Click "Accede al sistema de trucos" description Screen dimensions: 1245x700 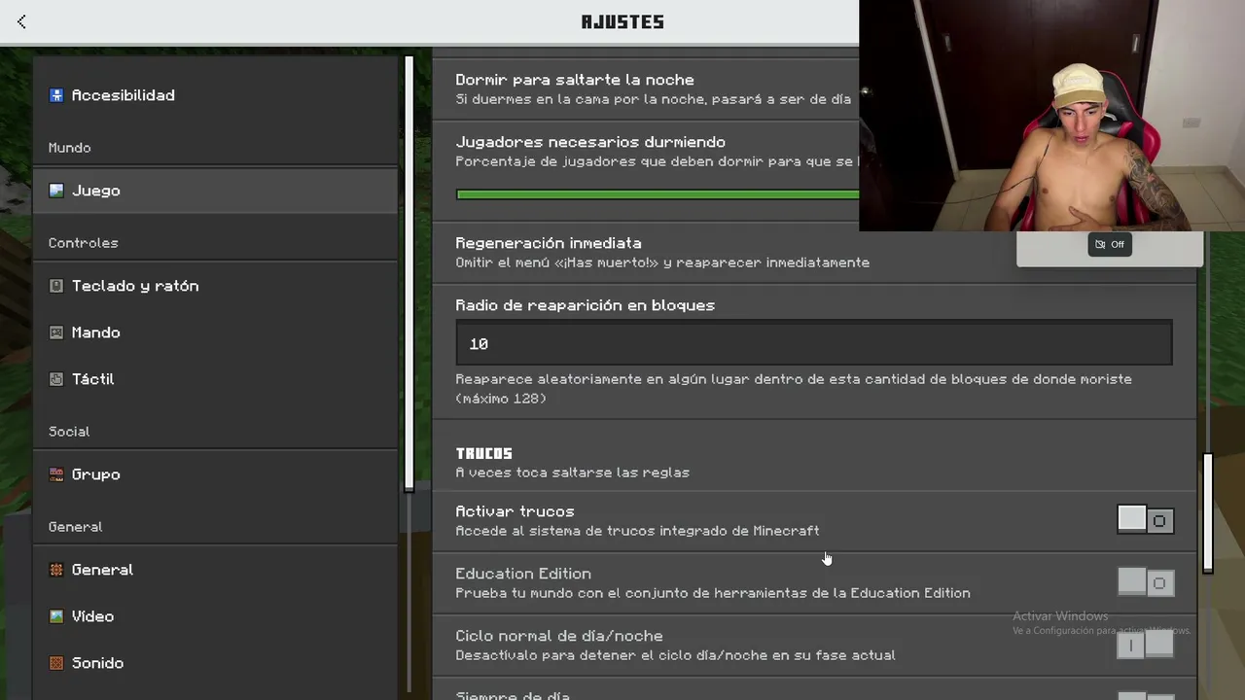coord(638,531)
